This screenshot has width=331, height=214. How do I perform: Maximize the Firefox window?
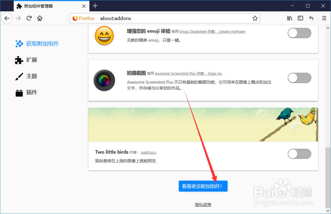tap(308, 6)
